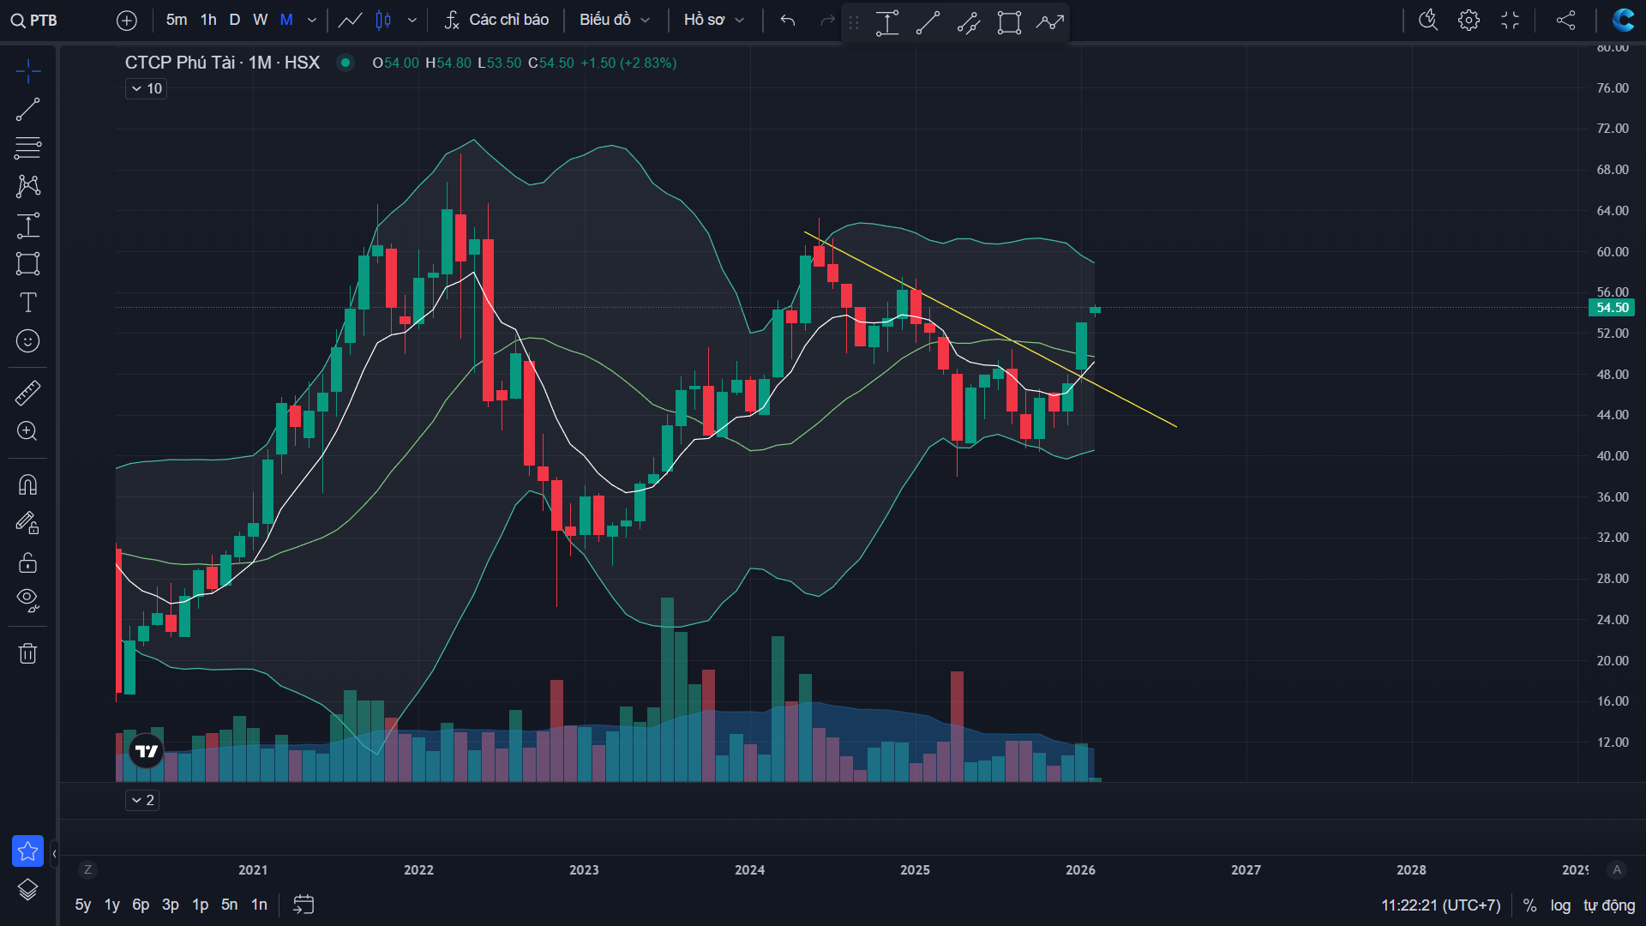Delete drawings with the trash icon

coord(27,654)
